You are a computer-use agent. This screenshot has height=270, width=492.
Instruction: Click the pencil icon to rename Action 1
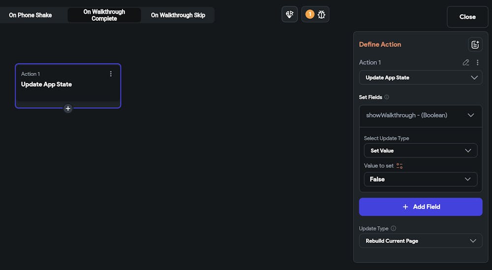click(466, 63)
